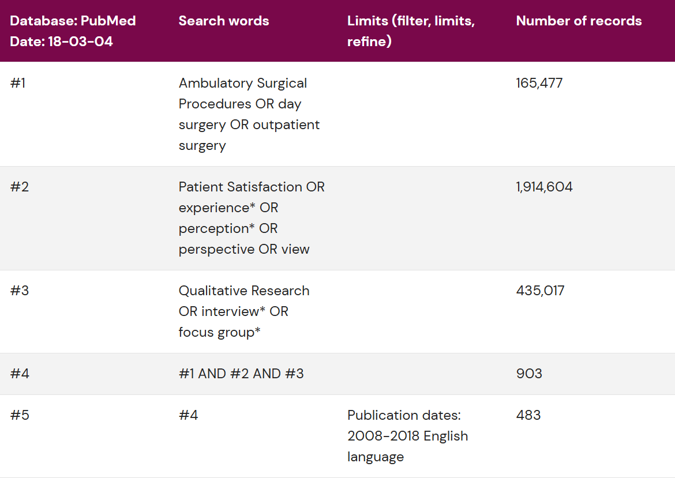Select the "Number of records" column header
Image resolution: width=675 pixels, height=478 pixels.
pos(579,21)
